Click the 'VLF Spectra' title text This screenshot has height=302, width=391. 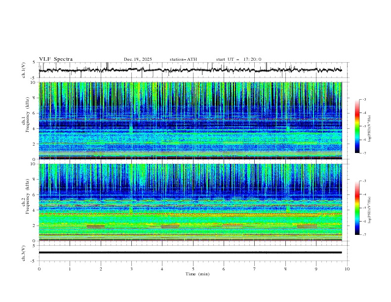pos(56,59)
